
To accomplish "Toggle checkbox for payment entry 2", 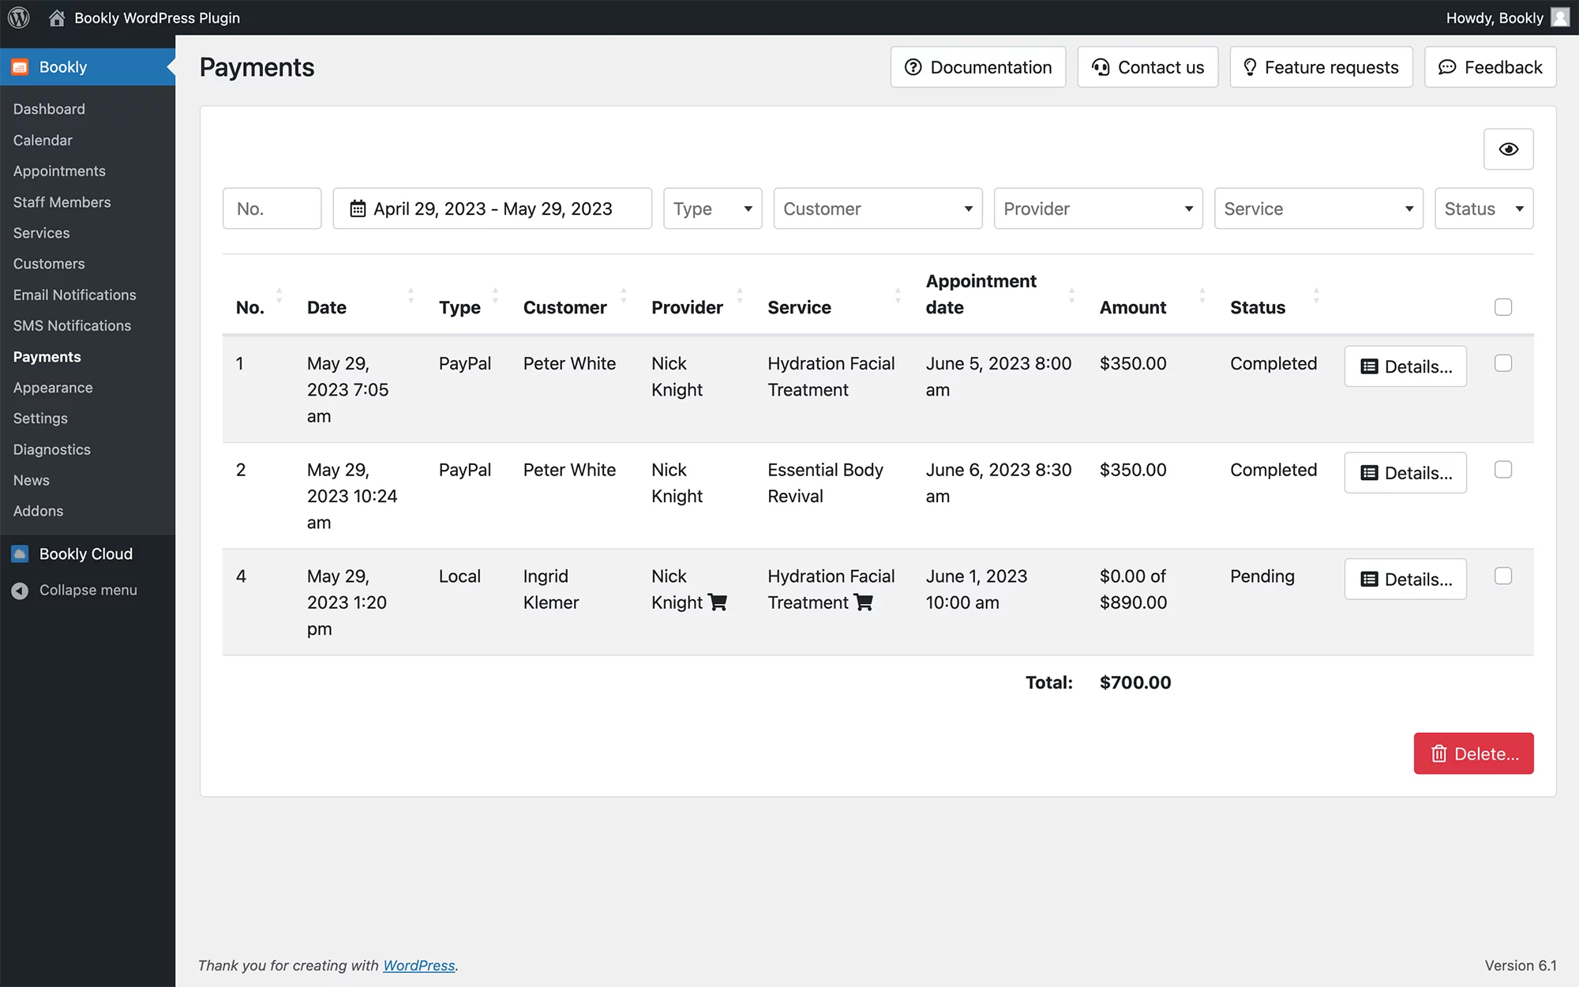I will 1503,470.
